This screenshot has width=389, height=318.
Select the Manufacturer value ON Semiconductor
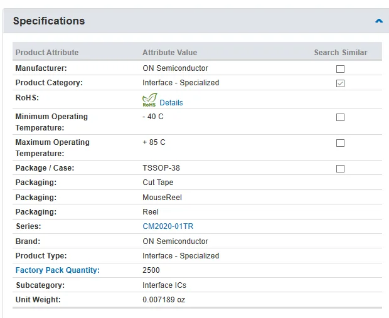(175, 68)
